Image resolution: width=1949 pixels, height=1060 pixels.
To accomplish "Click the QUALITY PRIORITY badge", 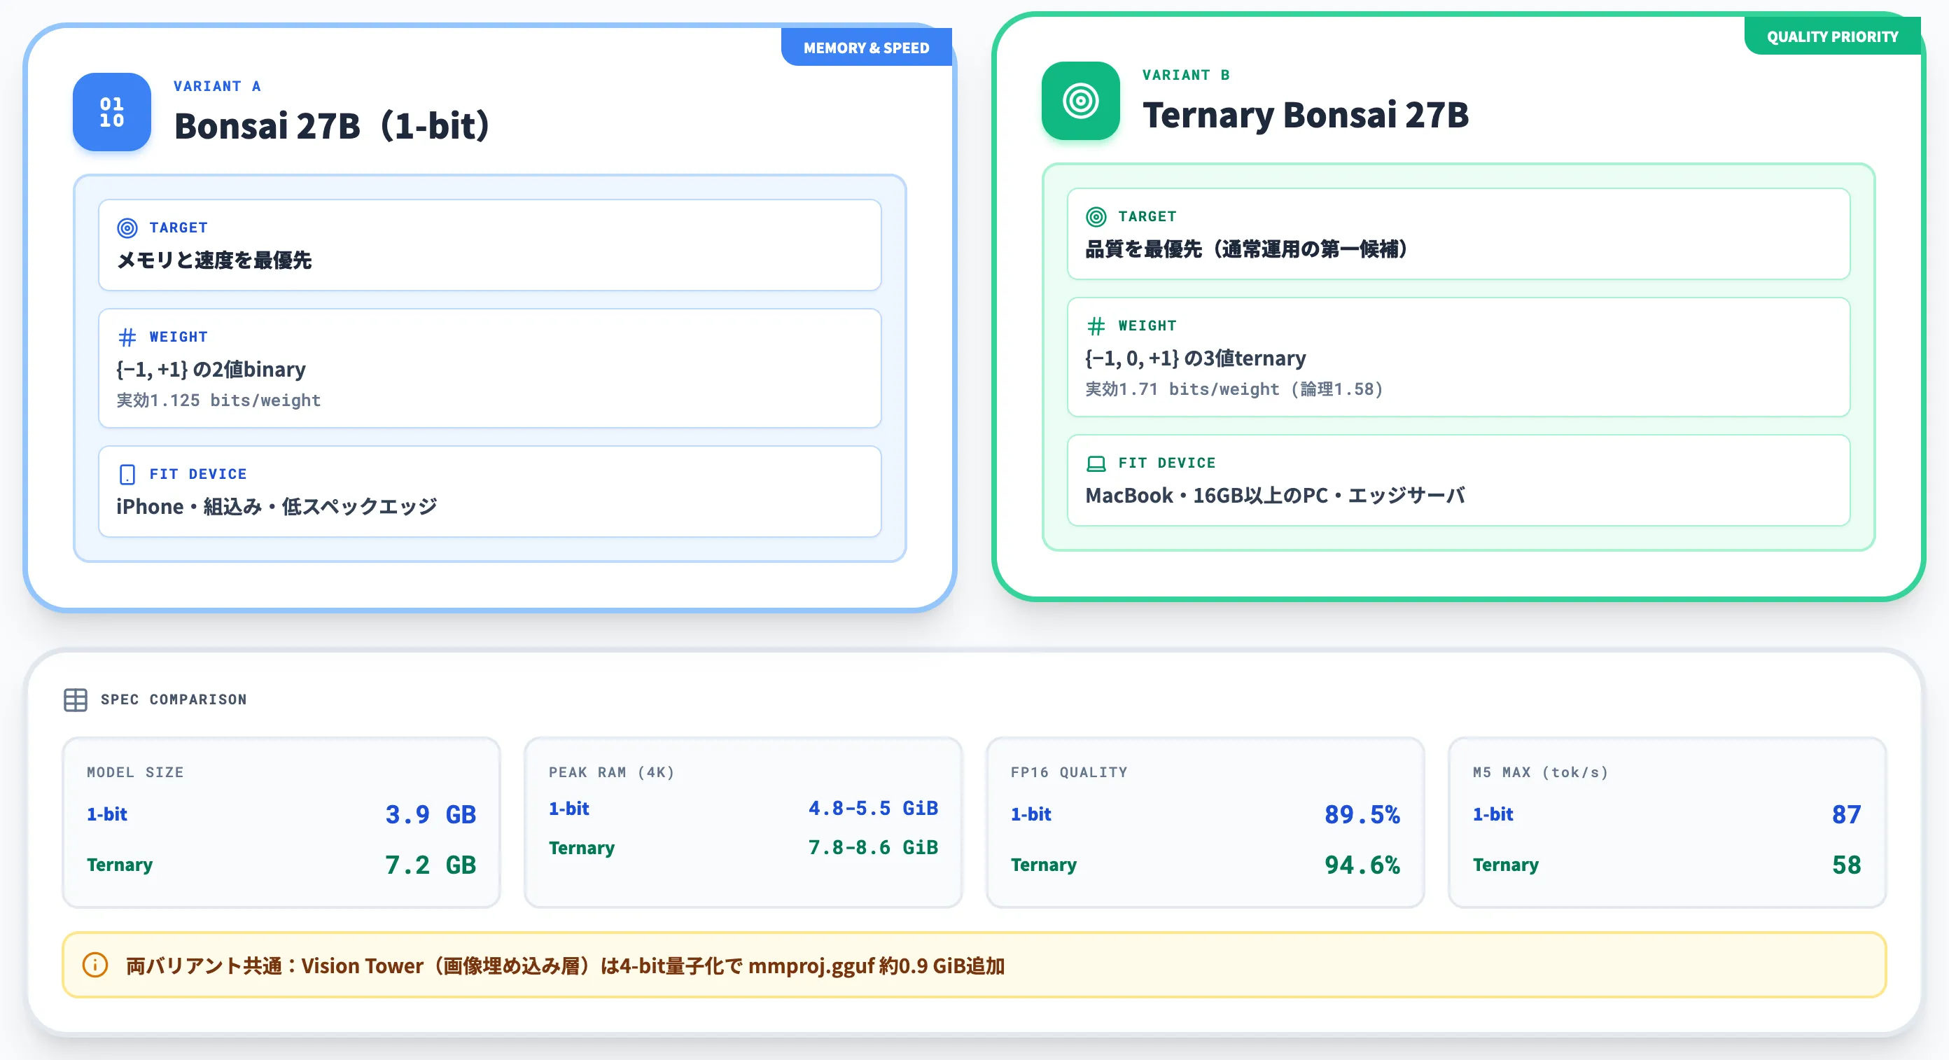I will click(1831, 36).
